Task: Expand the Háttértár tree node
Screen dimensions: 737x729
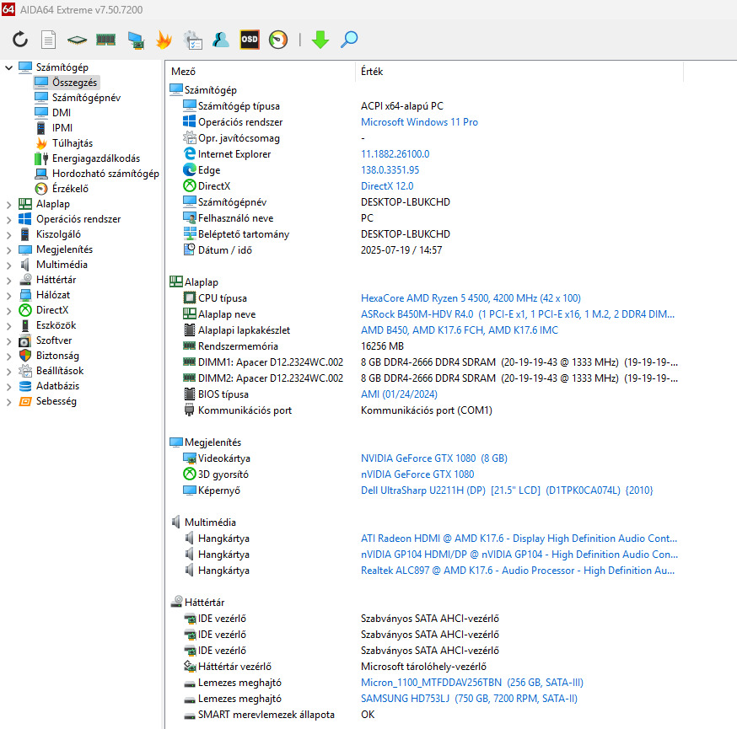Action: coord(8,280)
